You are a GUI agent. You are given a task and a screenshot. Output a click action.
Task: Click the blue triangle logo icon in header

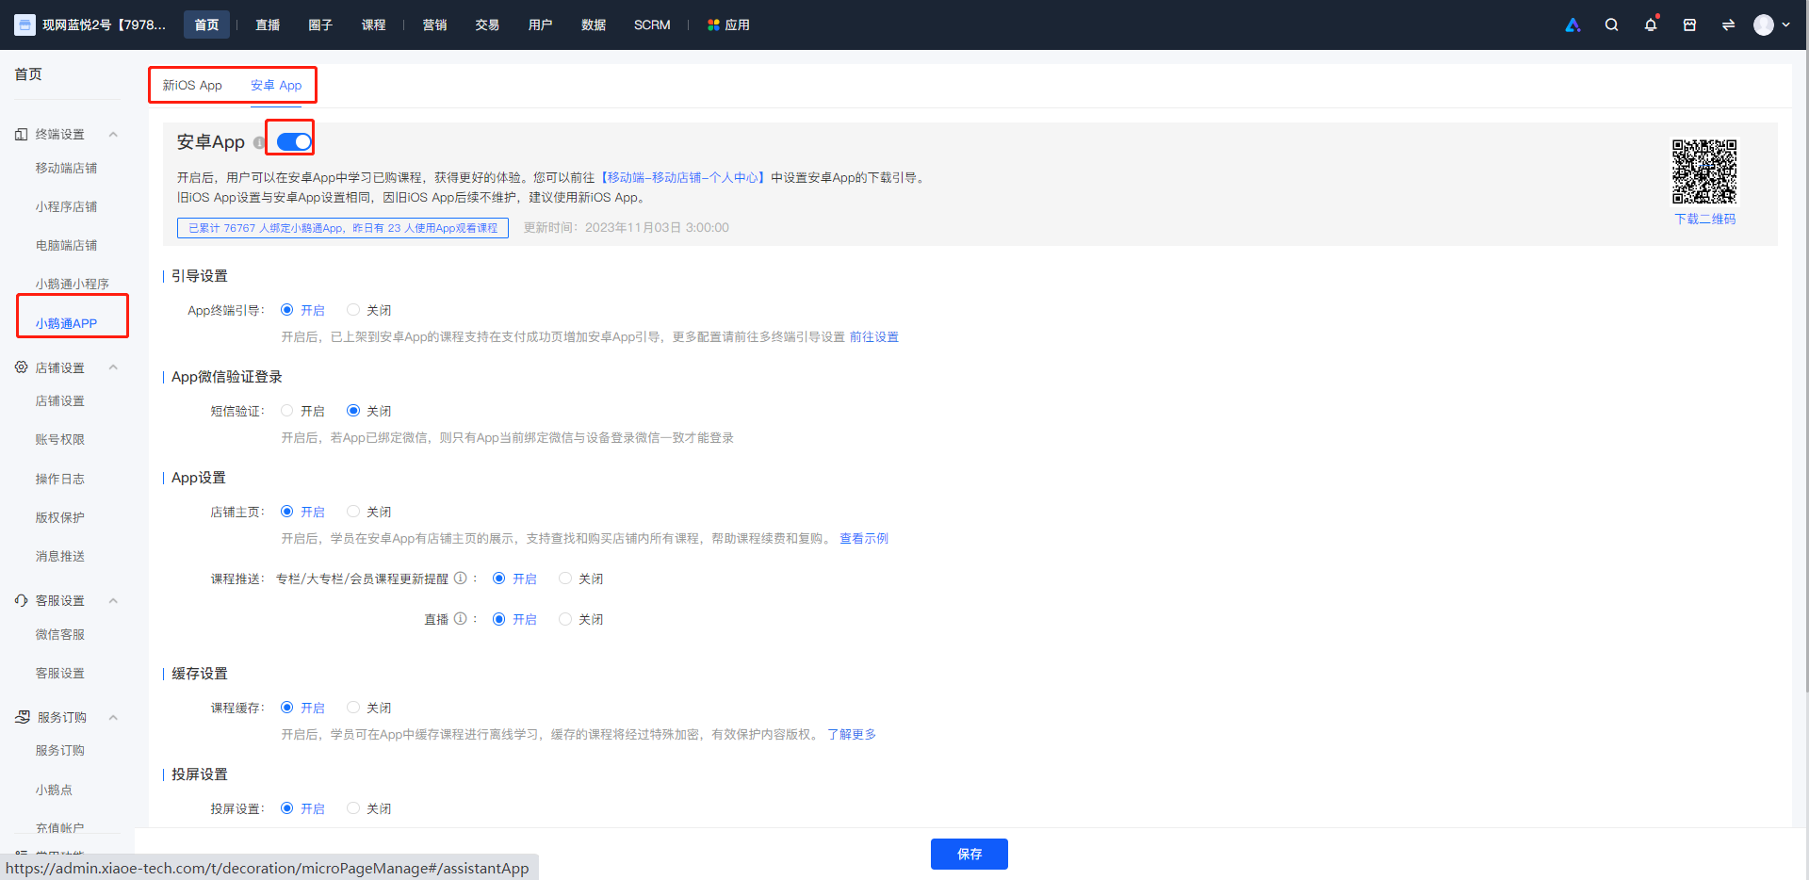1573,25
